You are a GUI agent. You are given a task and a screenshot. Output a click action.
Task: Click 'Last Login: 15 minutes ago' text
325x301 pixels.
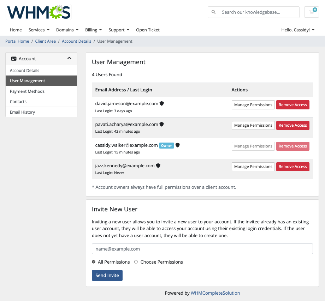click(118, 152)
